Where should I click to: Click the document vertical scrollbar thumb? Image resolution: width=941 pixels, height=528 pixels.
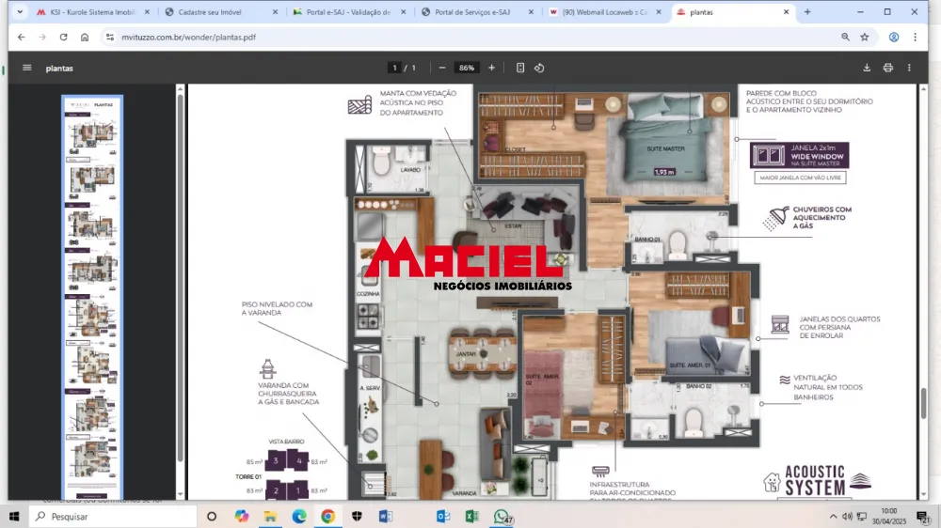point(924,403)
